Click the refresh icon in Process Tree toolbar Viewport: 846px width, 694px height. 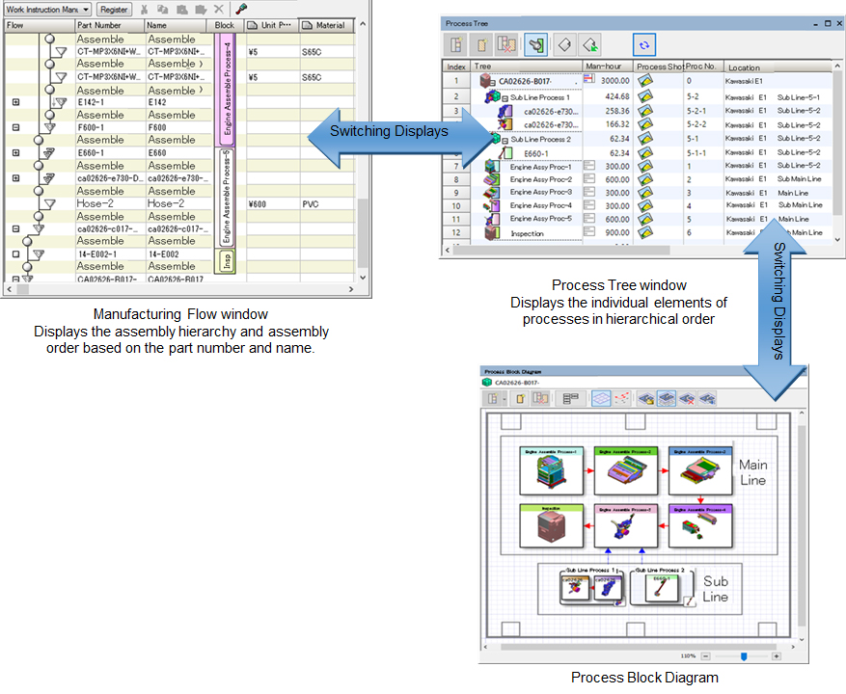tap(643, 43)
